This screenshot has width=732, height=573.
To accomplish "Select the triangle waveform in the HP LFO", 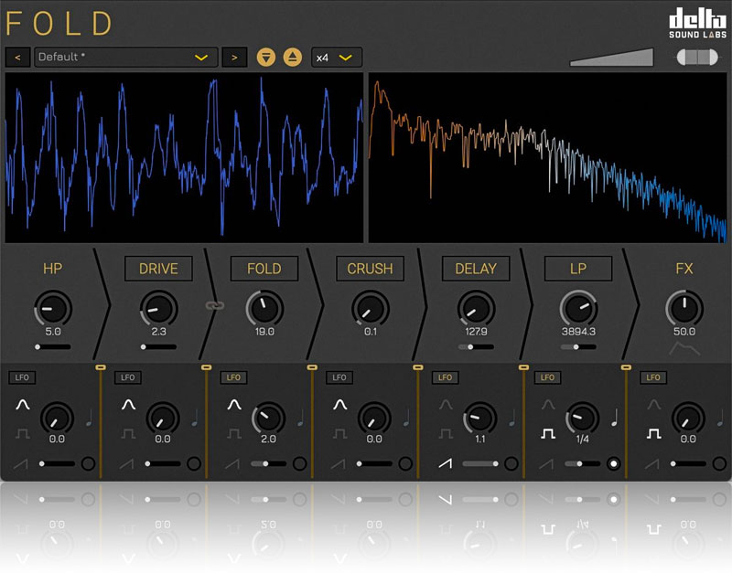I will [23, 404].
